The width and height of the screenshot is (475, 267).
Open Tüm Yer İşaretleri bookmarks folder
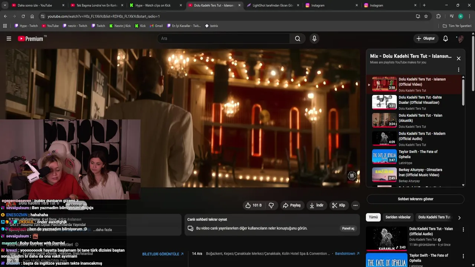pos(457,26)
